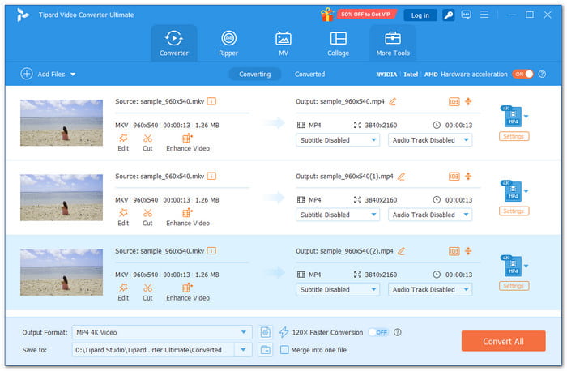Select first video thumbnail
The width and height of the screenshot is (567, 371).
pos(62,123)
